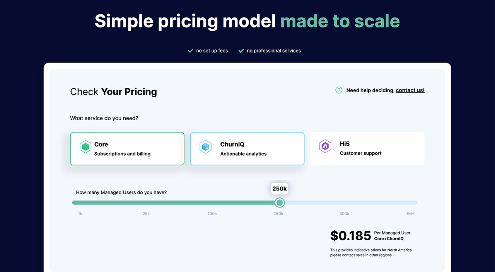Enable the Hi5 Customer support card

tap(367, 149)
